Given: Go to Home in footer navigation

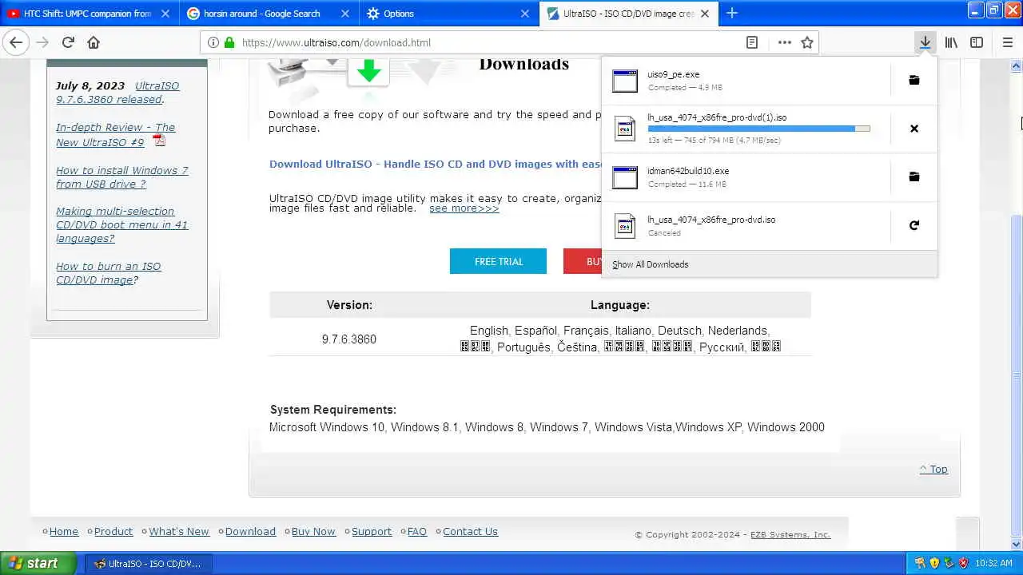Looking at the screenshot, I should point(63,531).
